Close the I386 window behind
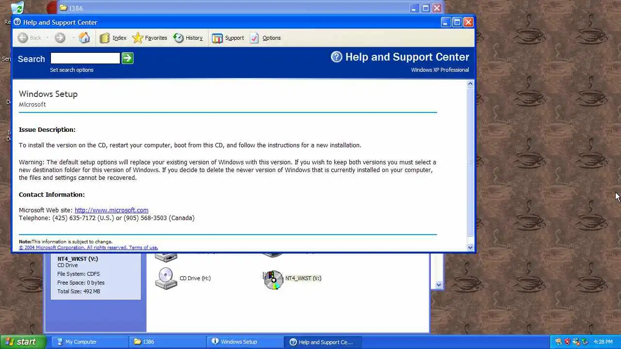 [437, 8]
